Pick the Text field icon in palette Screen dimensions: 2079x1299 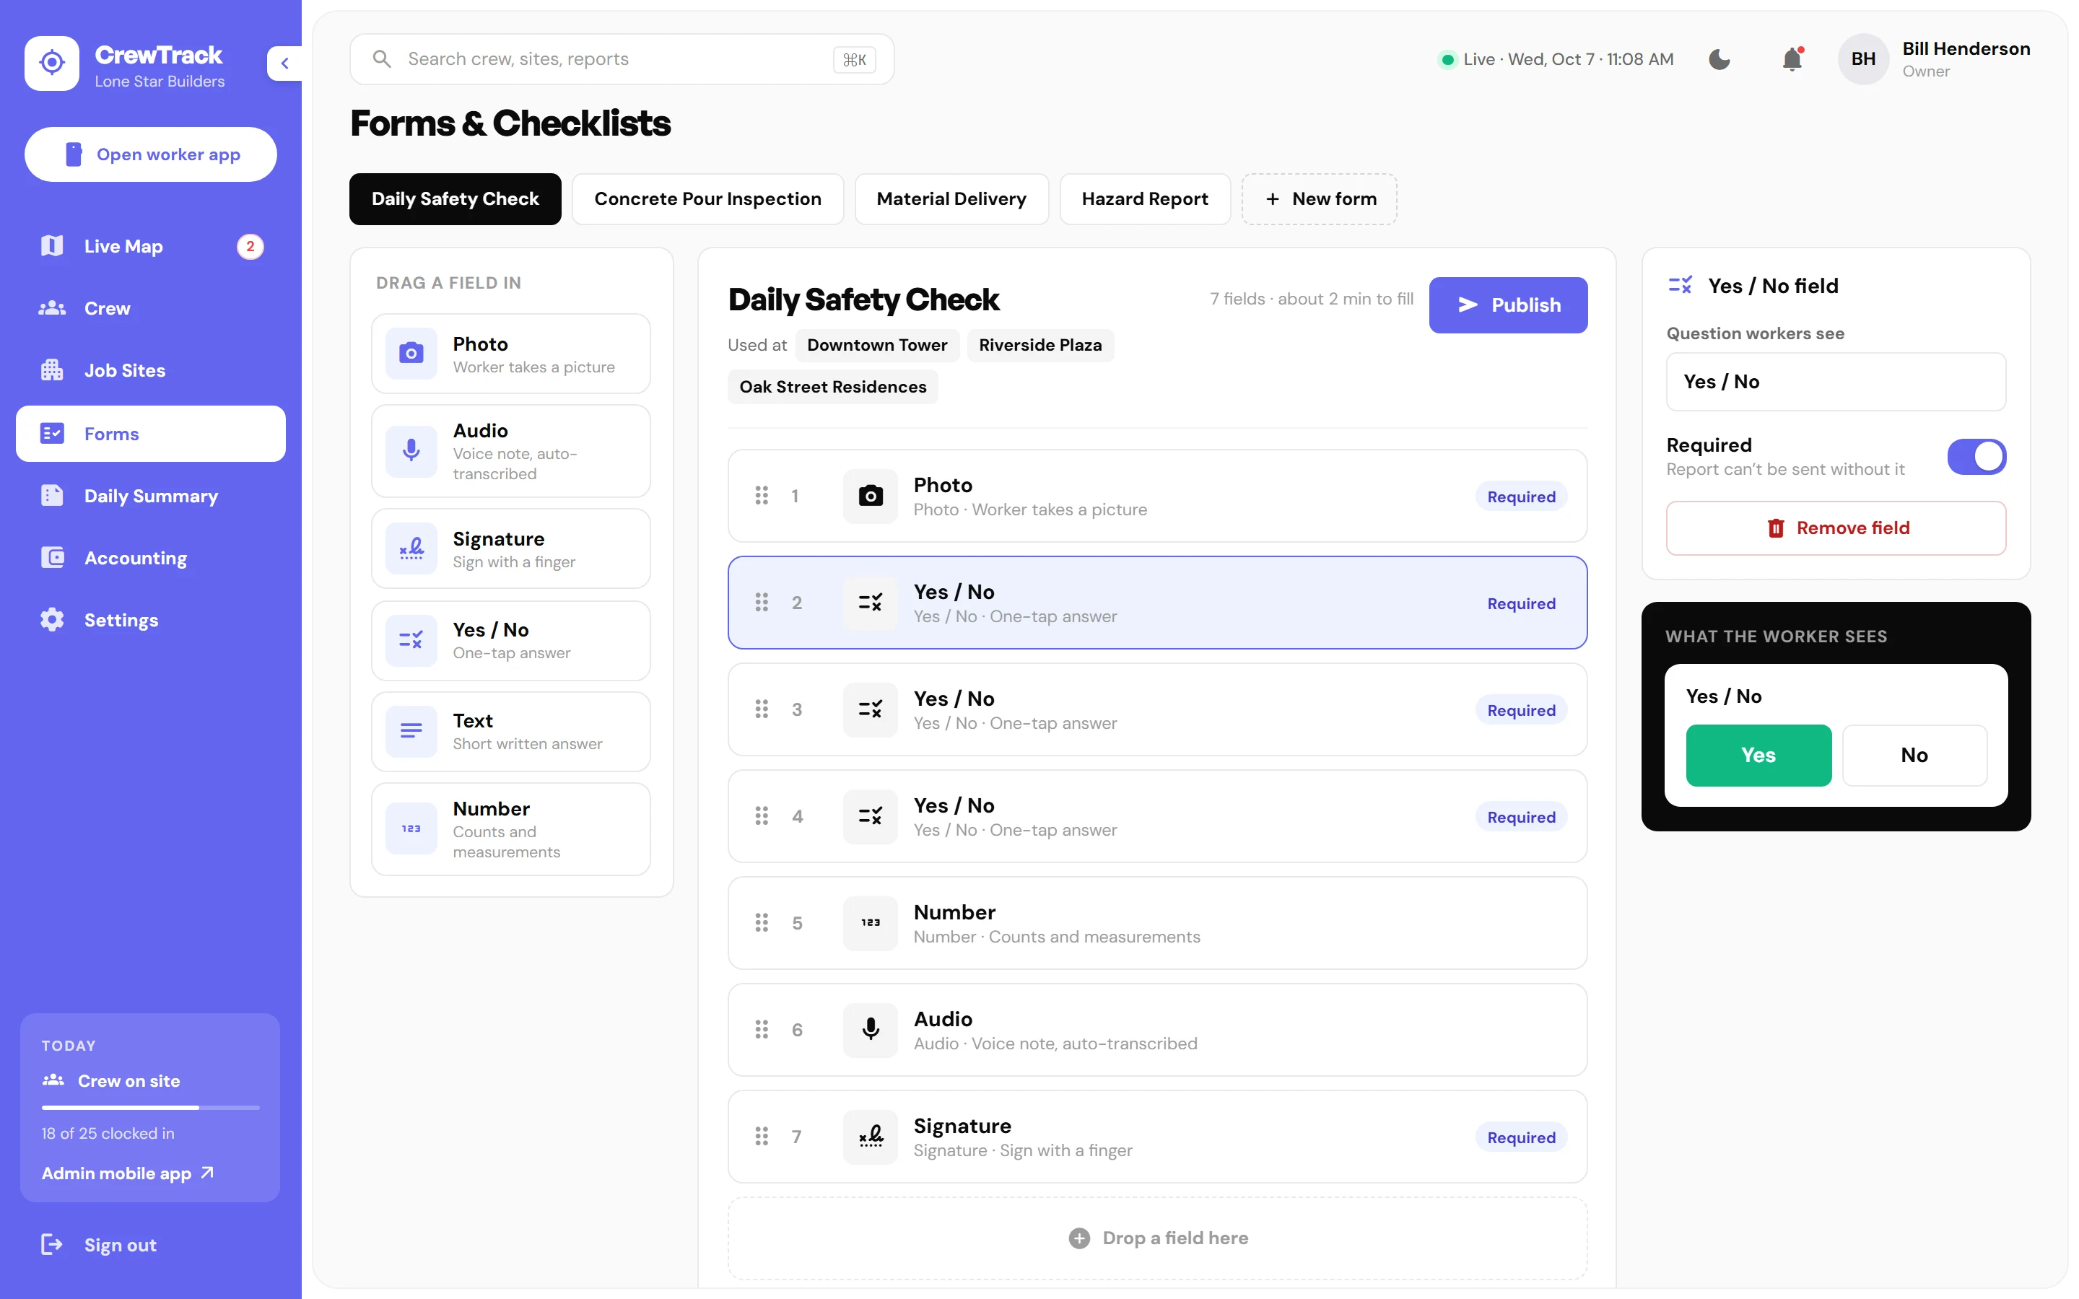tap(411, 731)
